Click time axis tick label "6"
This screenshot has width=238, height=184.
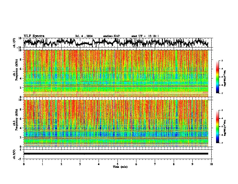click(x=136, y=164)
